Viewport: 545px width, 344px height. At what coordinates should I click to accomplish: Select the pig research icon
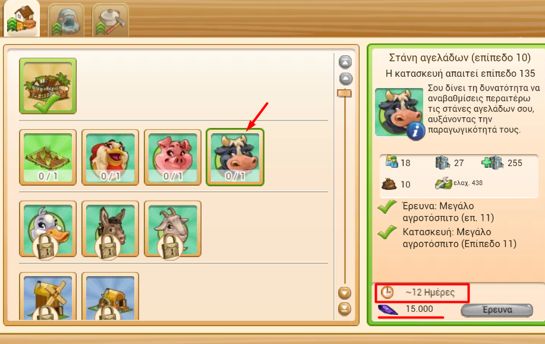(x=173, y=157)
